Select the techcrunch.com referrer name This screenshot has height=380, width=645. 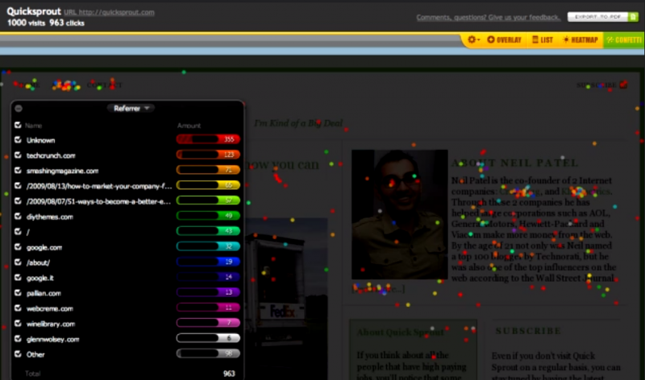pyautogui.click(x=51, y=155)
